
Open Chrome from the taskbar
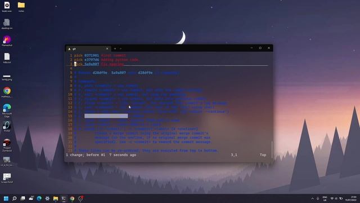click(72, 198)
